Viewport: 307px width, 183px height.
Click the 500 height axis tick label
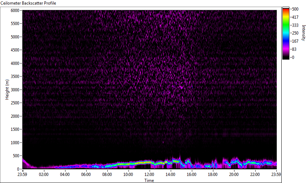pos(16,156)
